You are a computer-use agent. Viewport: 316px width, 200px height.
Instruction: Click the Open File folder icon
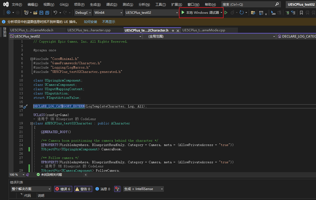pos(35,13)
